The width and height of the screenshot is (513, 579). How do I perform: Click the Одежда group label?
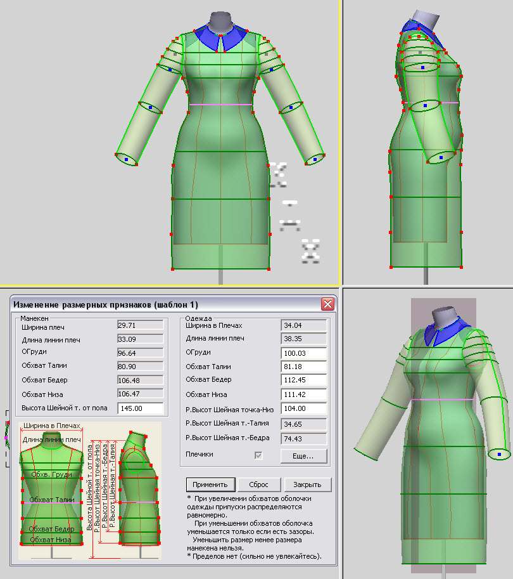[x=198, y=318]
